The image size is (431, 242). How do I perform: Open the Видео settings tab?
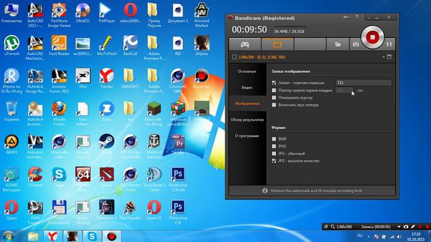point(247,87)
